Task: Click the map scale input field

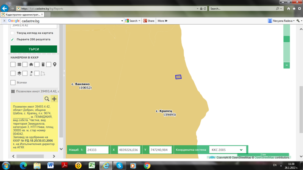Action: point(97,150)
